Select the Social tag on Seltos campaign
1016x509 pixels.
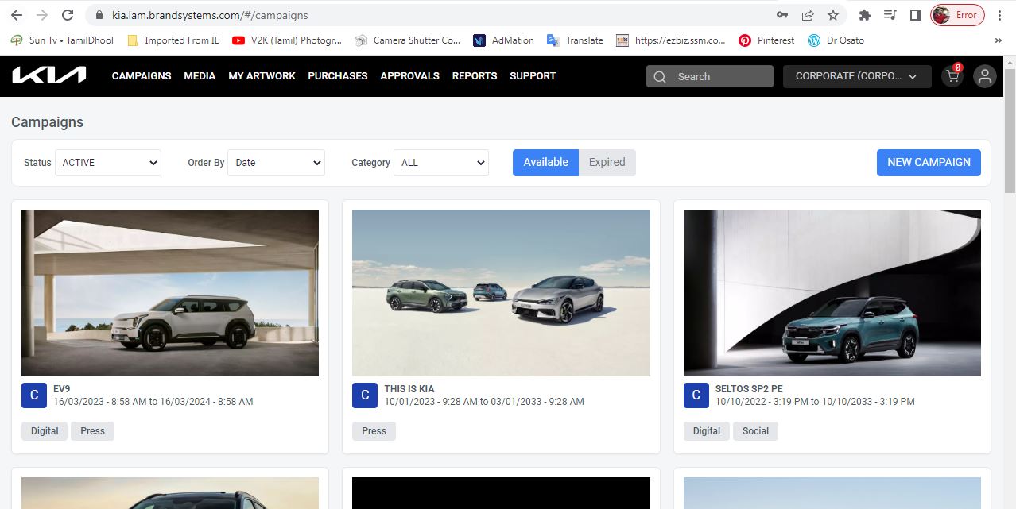(755, 430)
